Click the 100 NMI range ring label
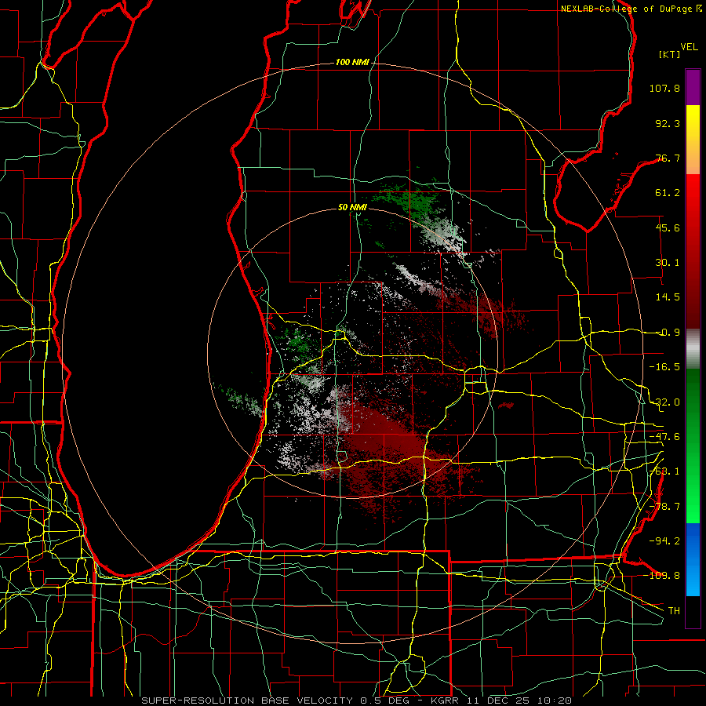The height and width of the screenshot is (706, 706). 352,62
